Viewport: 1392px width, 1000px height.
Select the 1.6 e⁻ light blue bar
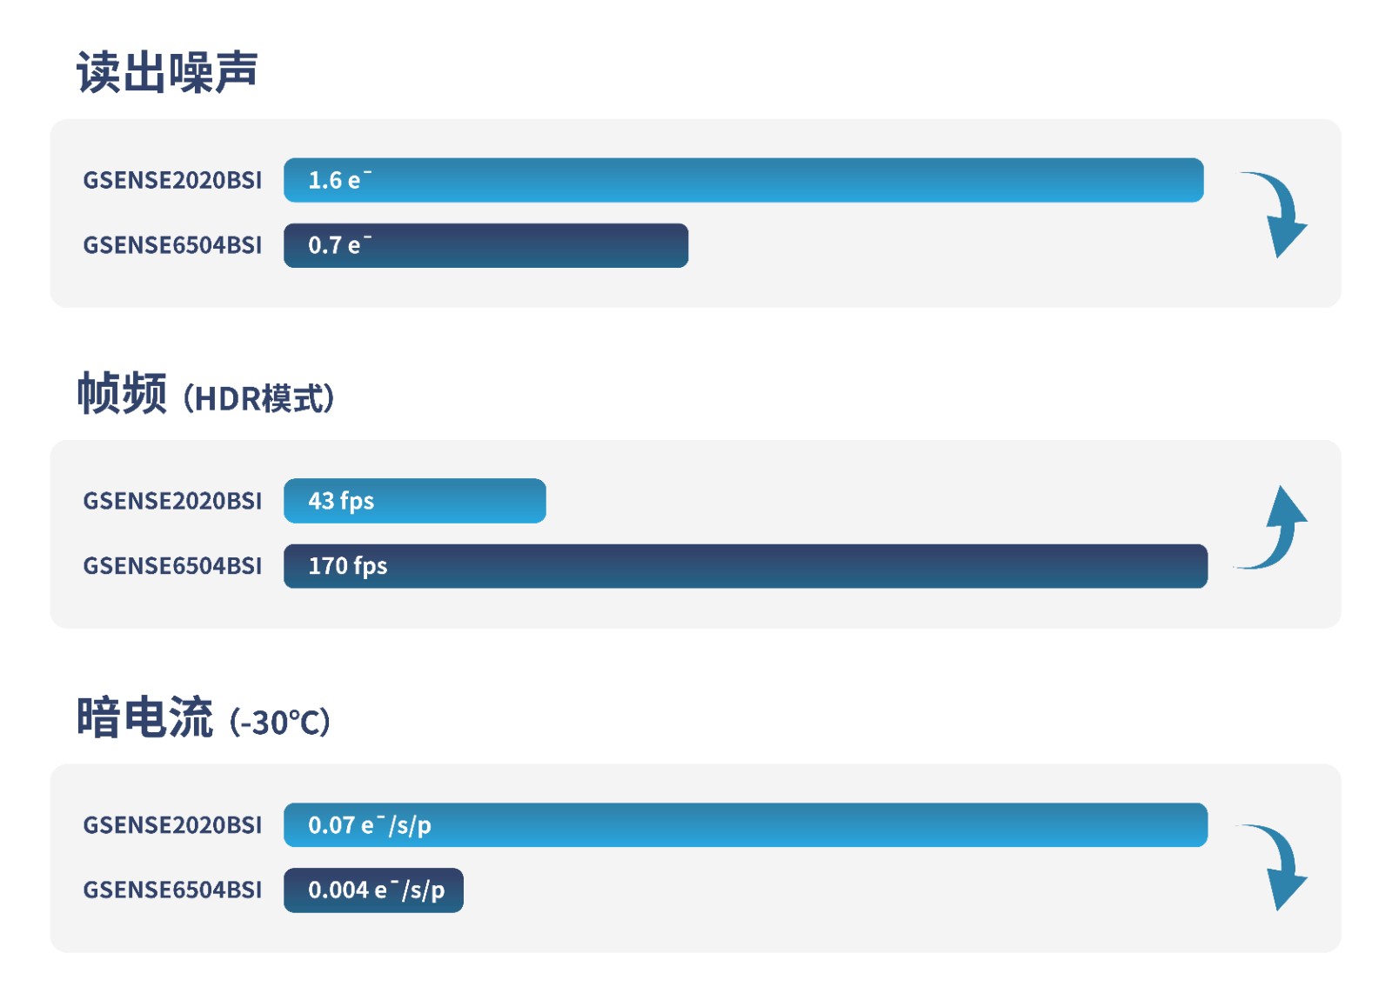pyautogui.click(x=744, y=180)
